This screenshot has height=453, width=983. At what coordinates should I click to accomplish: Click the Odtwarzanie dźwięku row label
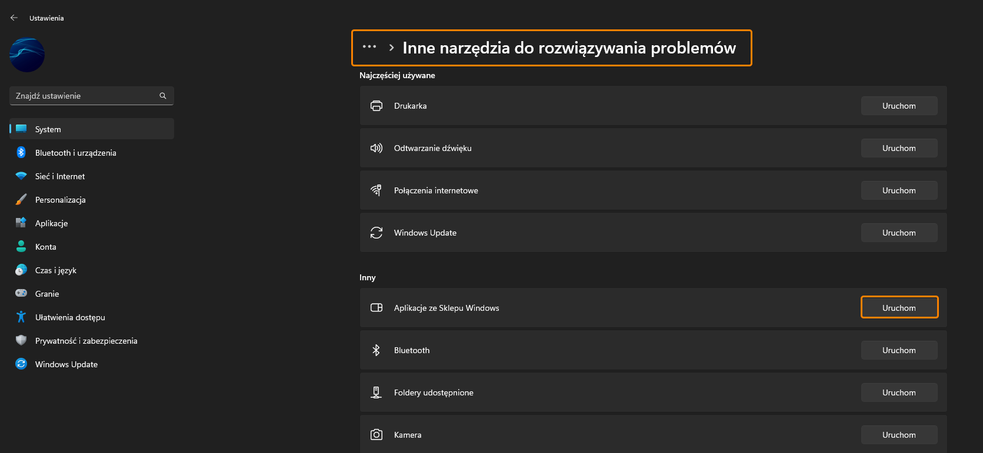[x=432, y=148]
